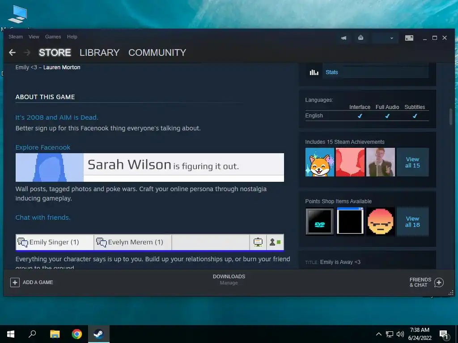Open the black window points shop item
Viewport: 458px width, 343px height.
click(350, 222)
